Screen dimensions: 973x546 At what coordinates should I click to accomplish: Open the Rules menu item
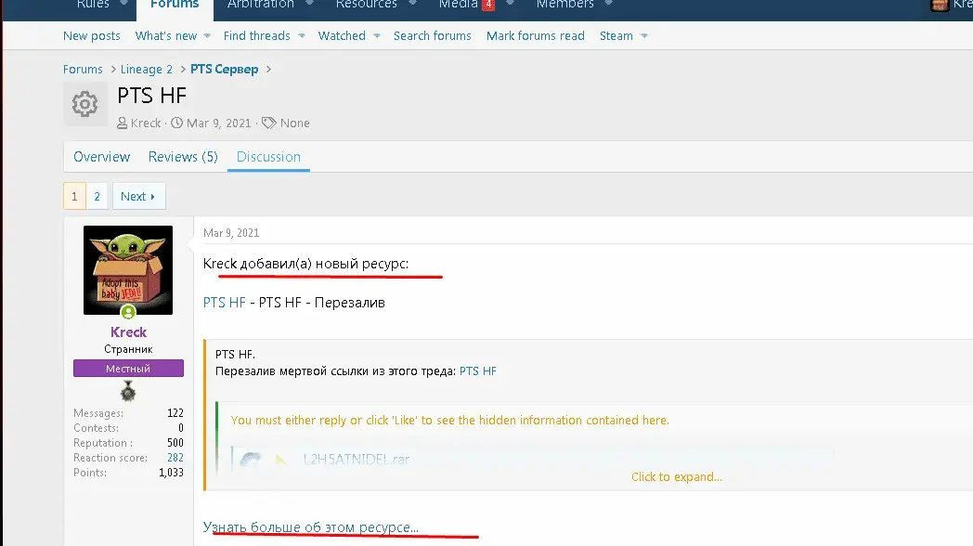(x=93, y=5)
